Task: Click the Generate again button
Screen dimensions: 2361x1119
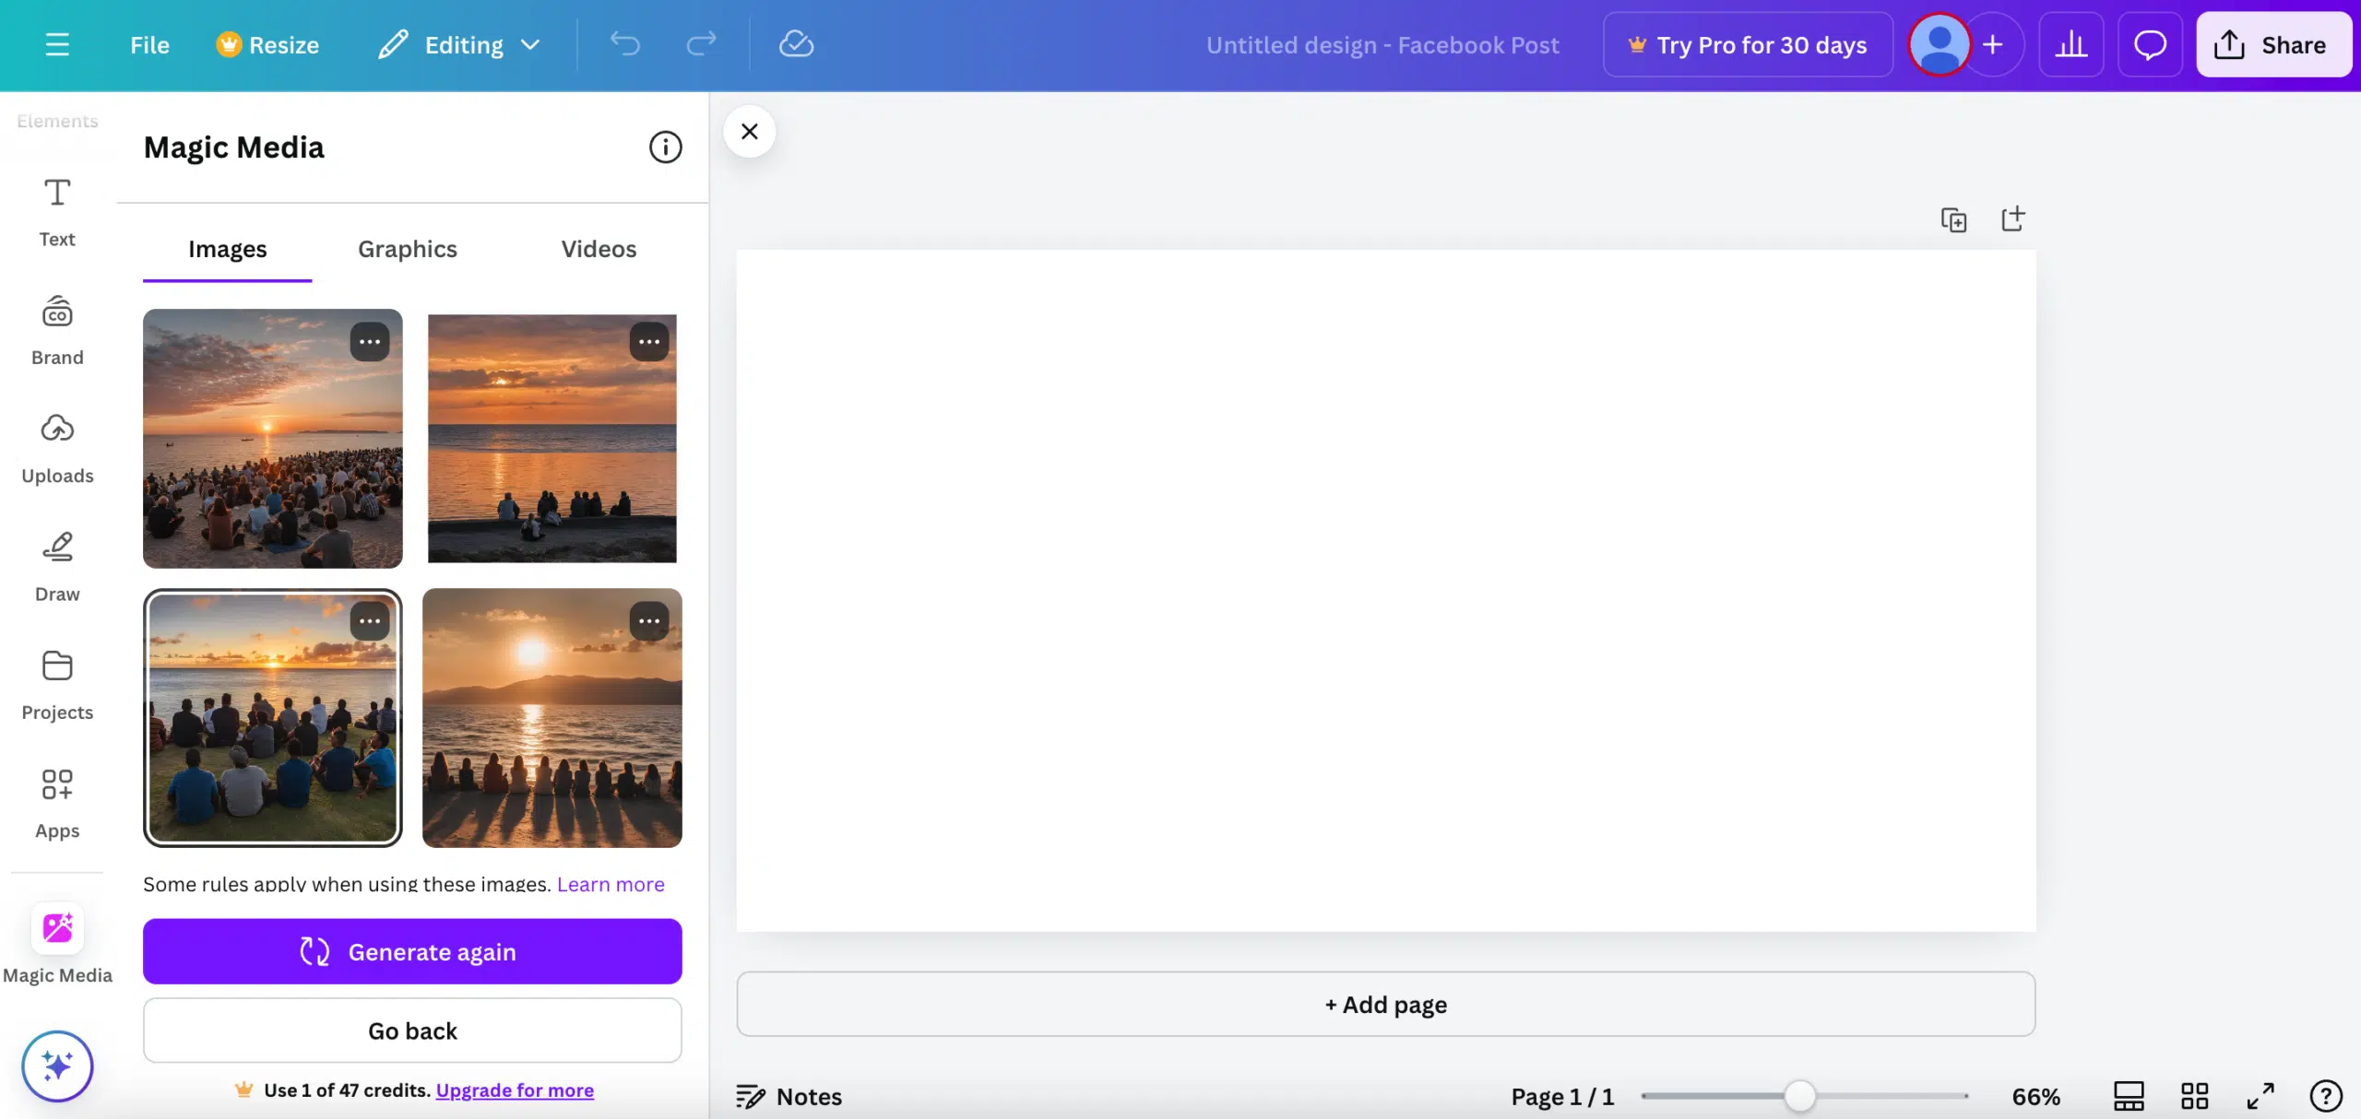Action: (x=412, y=951)
